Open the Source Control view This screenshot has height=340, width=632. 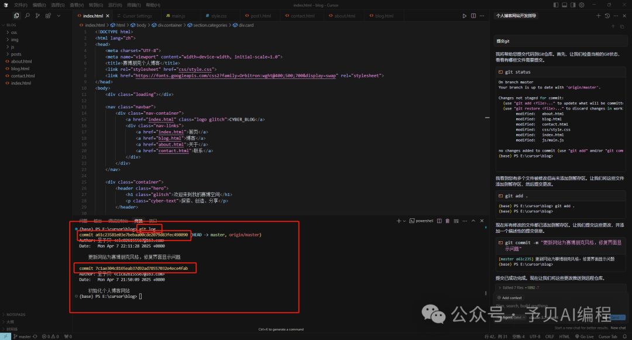(37, 16)
